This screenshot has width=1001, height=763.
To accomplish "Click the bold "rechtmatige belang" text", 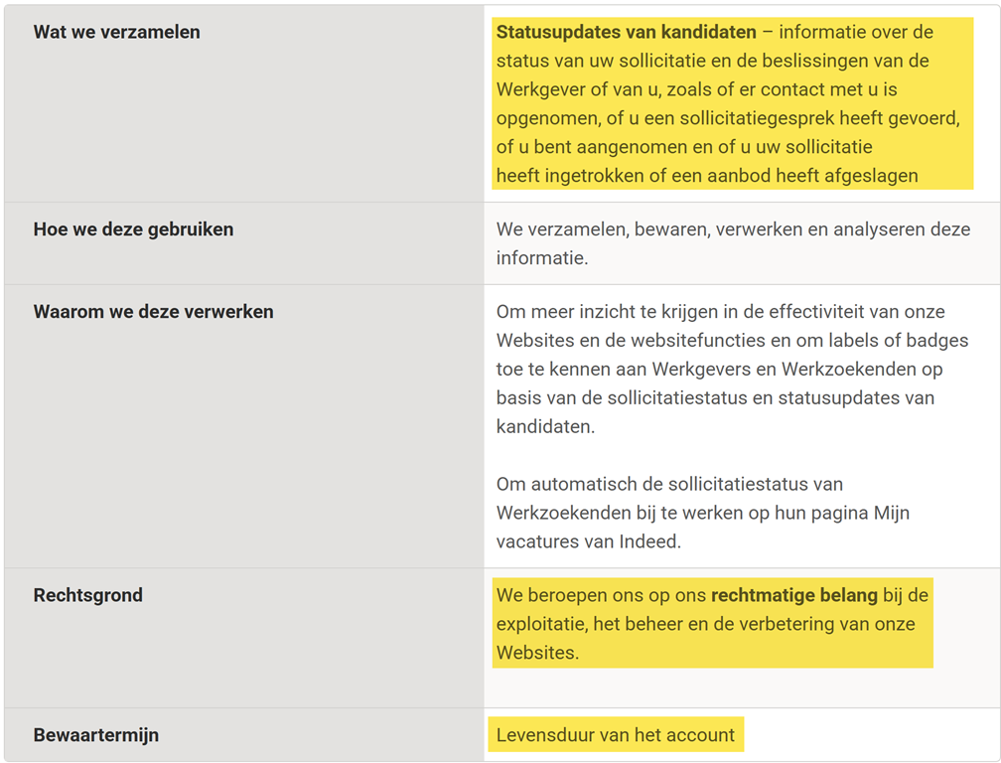I will tap(793, 596).
